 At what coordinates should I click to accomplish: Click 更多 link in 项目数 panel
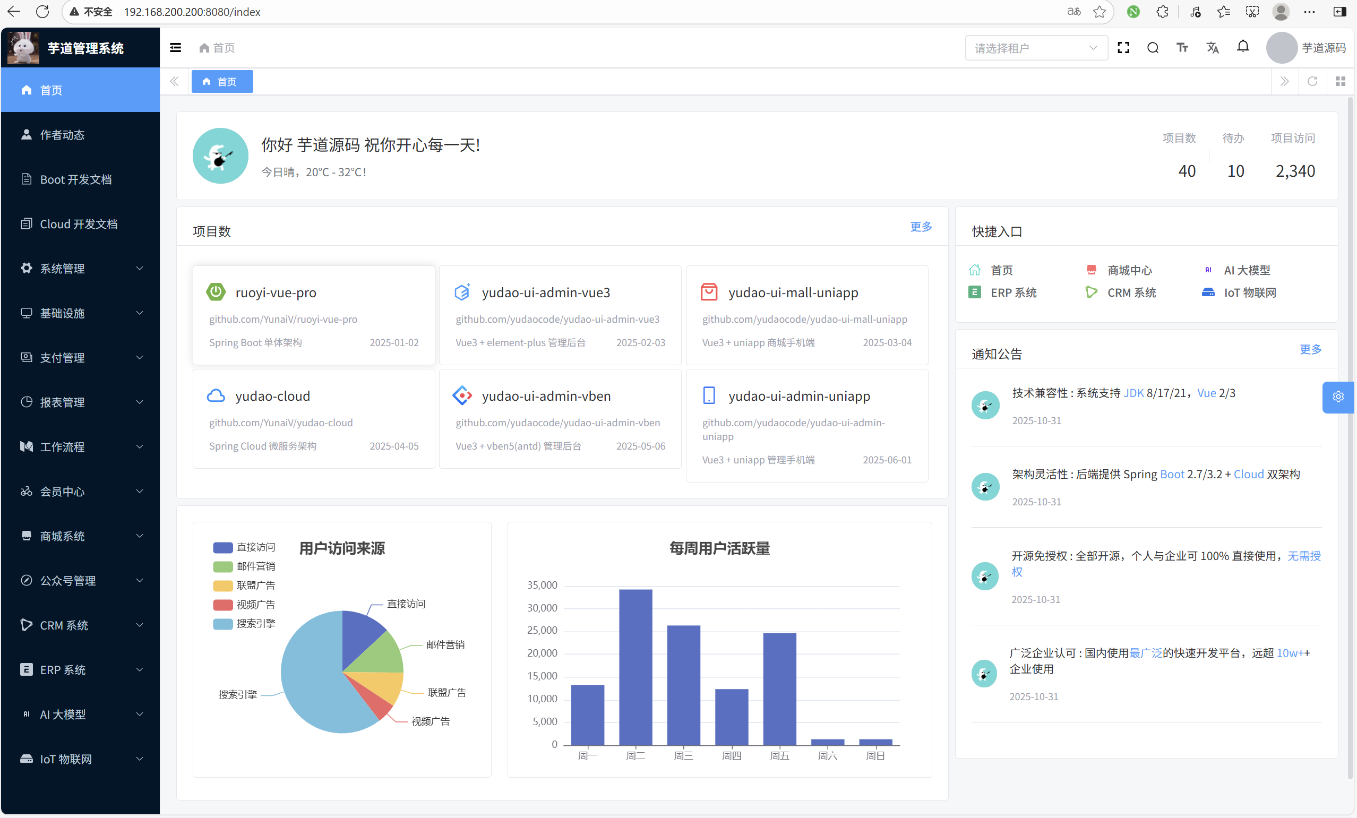pyautogui.click(x=920, y=227)
